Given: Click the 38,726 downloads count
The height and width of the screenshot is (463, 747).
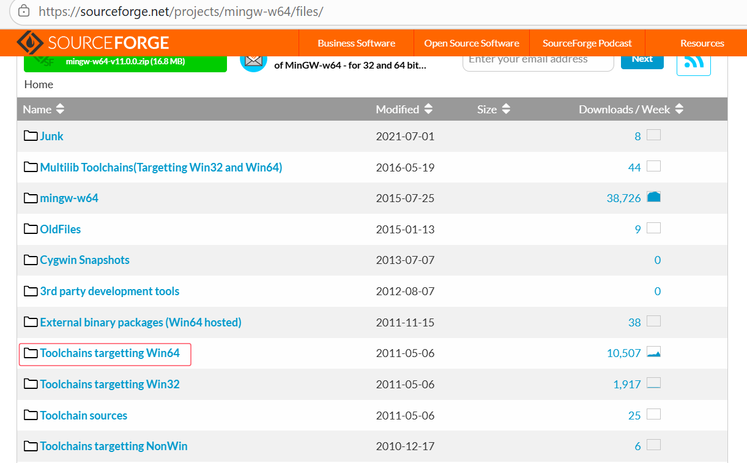Looking at the screenshot, I should coord(623,198).
